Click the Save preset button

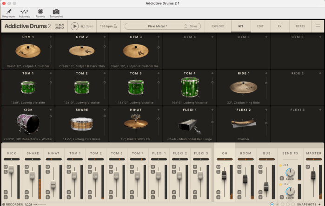click(x=193, y=26)
